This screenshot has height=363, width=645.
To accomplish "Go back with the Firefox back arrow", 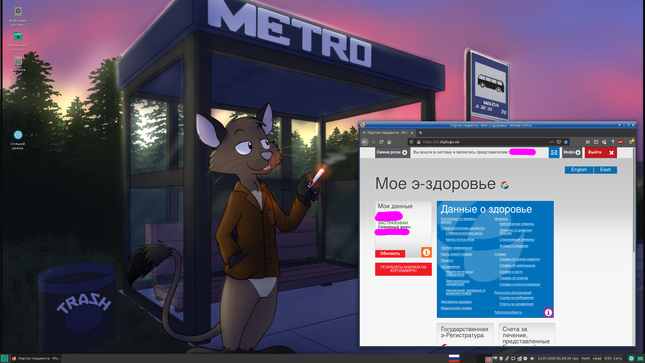I will 365,142.
